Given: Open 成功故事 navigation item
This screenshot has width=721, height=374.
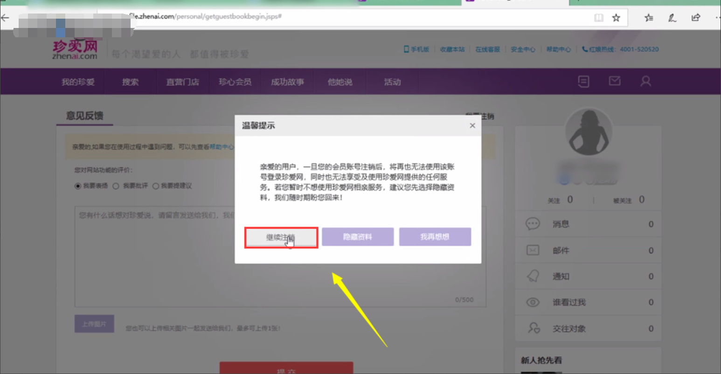Looking at the screenshot, I should [287, 82].
